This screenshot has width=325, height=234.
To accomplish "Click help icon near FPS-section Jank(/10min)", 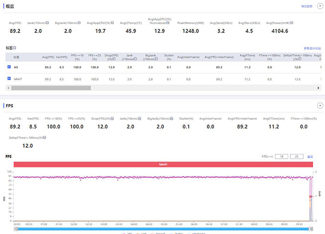I will coord(141,118).
